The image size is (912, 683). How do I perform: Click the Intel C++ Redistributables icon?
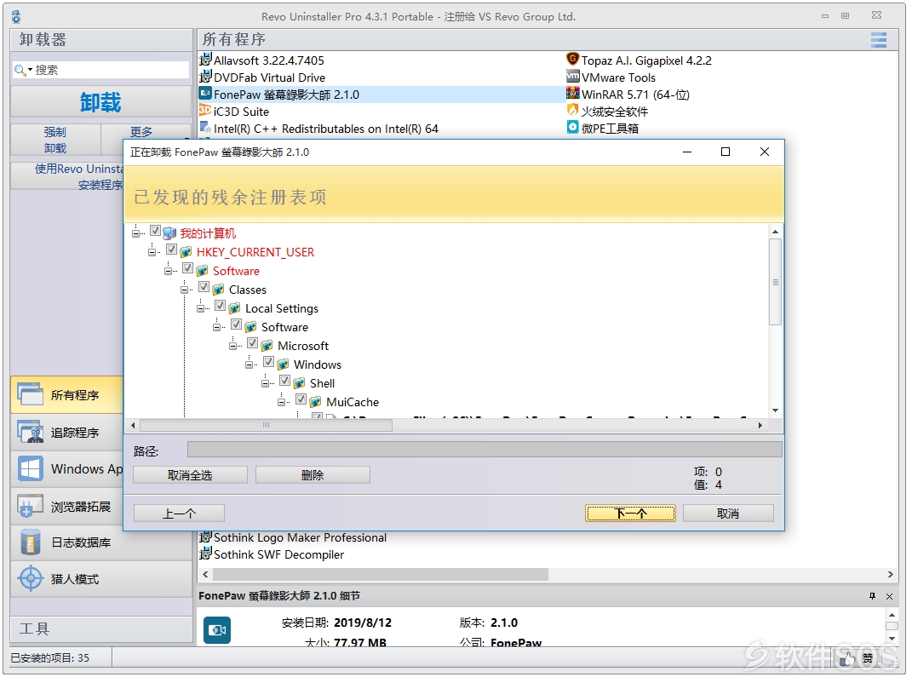pyautogui.click(x=205, y=128)
